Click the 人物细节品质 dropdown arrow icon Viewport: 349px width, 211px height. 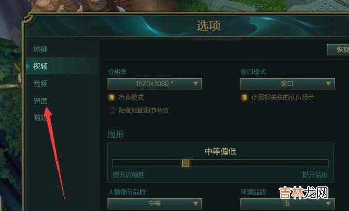click(x=196, y=204)
